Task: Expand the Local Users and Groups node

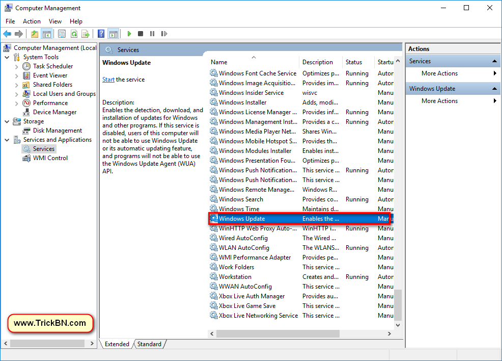Action: point(17,94)
